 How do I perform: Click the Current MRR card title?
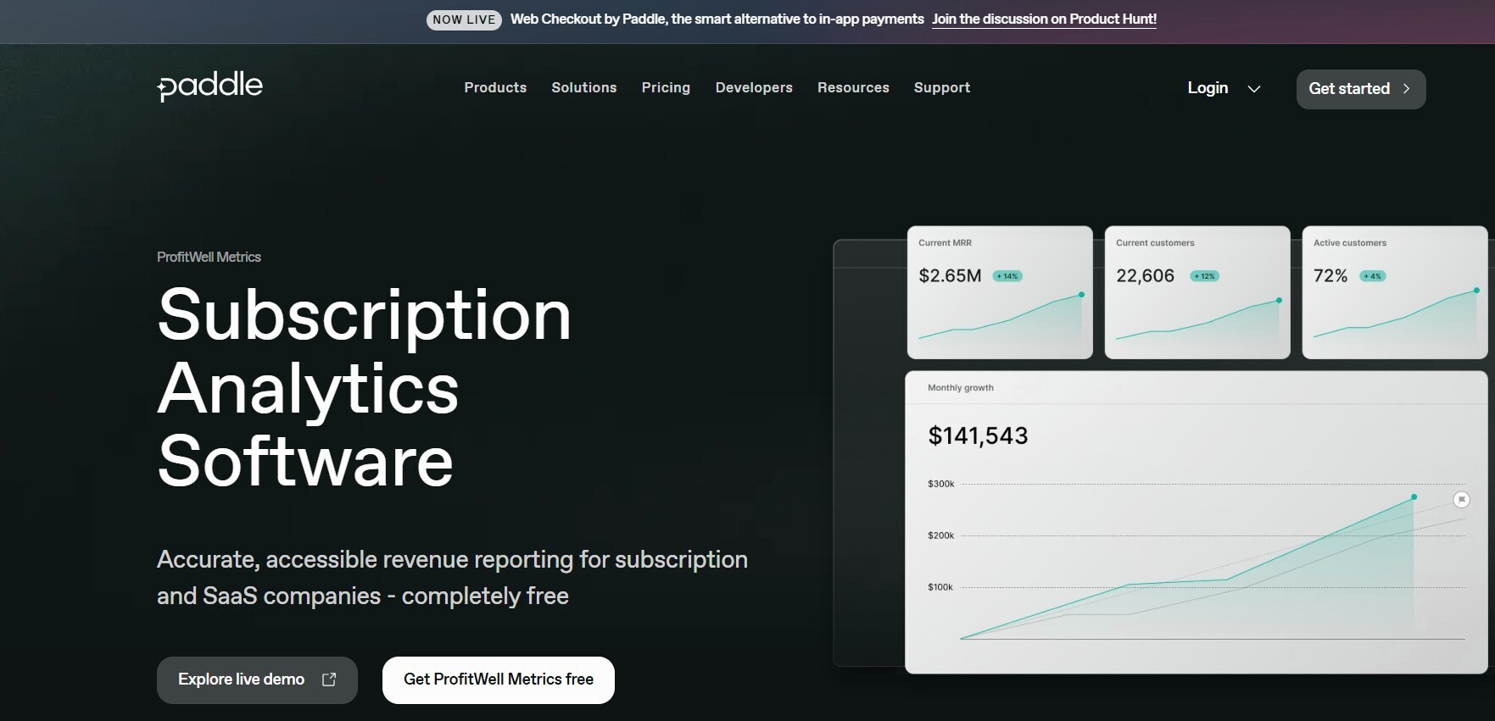click(x=945, y=243)
